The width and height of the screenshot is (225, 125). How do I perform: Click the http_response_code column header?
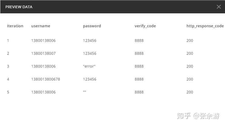pos(205,26)
